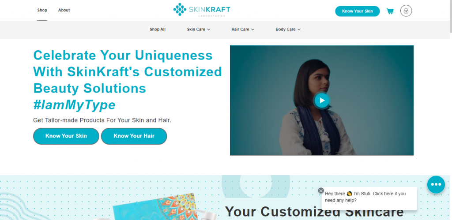The height and width of the screenshot is (220, 452).
Task: Dismiss the Stuti chat message
Action: 321,190
